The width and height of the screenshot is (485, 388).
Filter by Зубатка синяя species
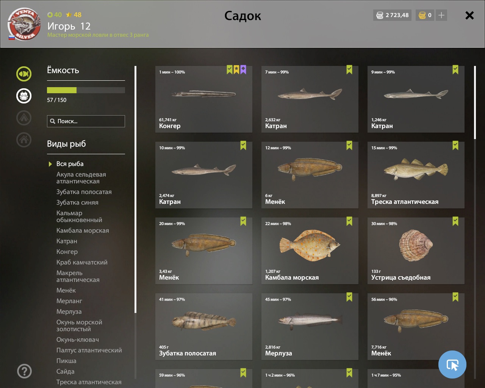(x=77, y=202)
